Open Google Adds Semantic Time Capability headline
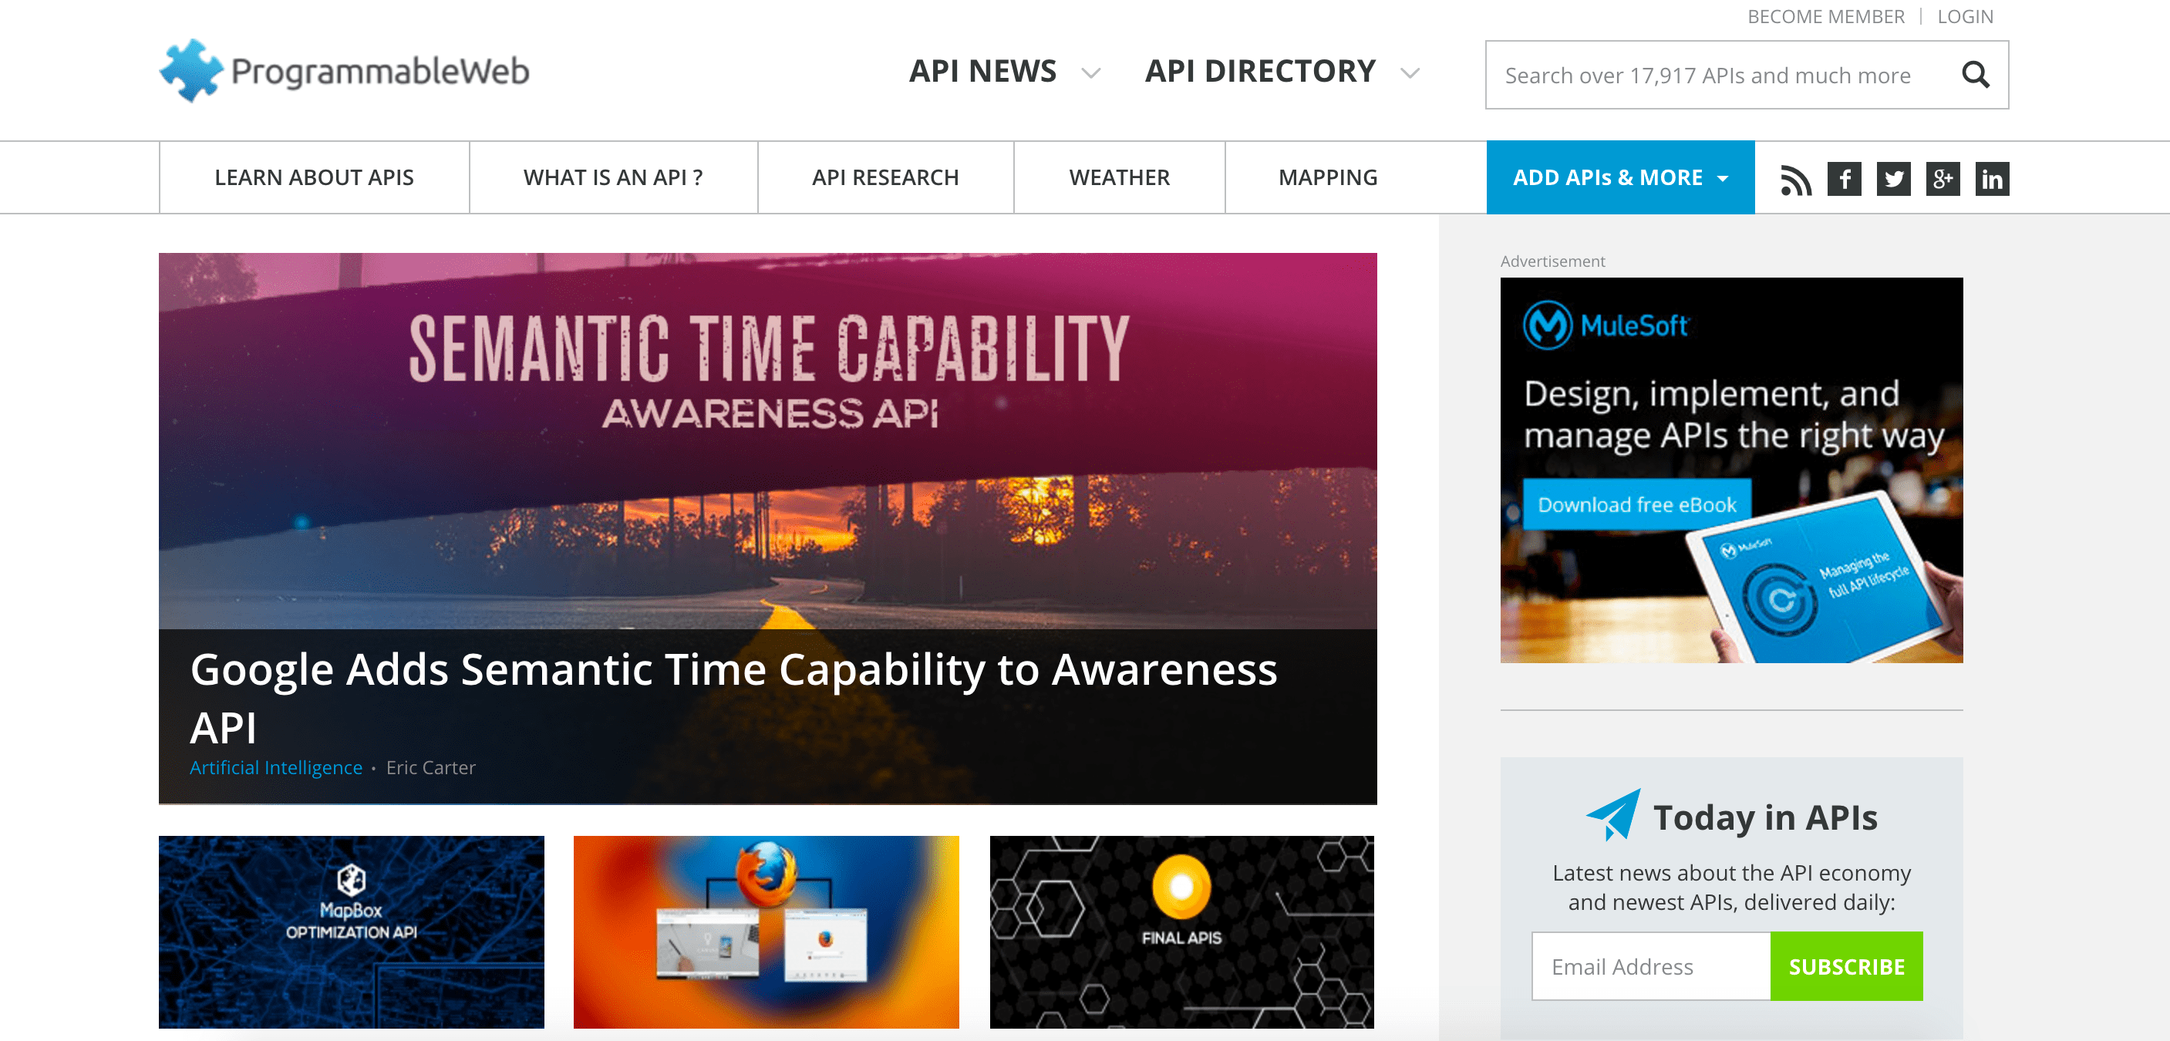The height and width of the screenshot is (1041, 2170). (x=733, y=697)
